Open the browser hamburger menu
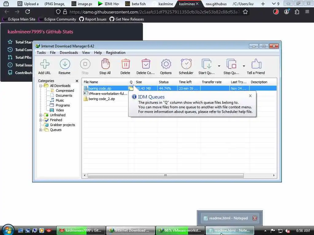Screen dimensions: 314x235 tap(307, 12)
